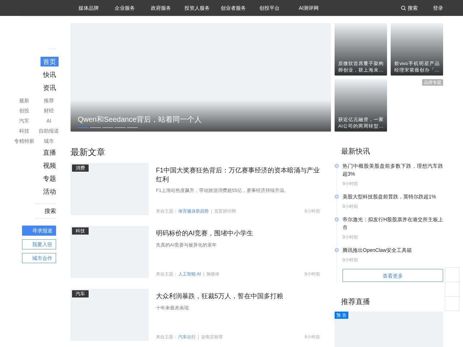Click the search magnifier icon in header
This screenshot has width=463, height=347.
[x=403, y=8]
